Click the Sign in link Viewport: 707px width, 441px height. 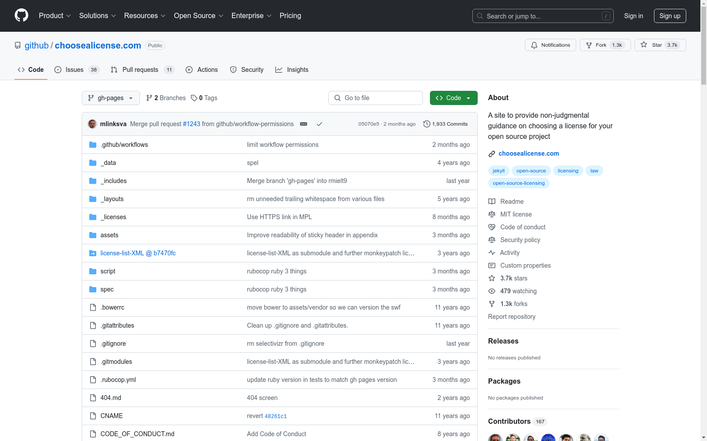(634, 16)
